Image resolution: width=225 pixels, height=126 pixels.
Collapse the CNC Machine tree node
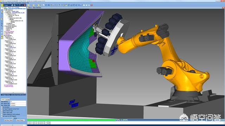pyautogui.click(x=4, y=10)
